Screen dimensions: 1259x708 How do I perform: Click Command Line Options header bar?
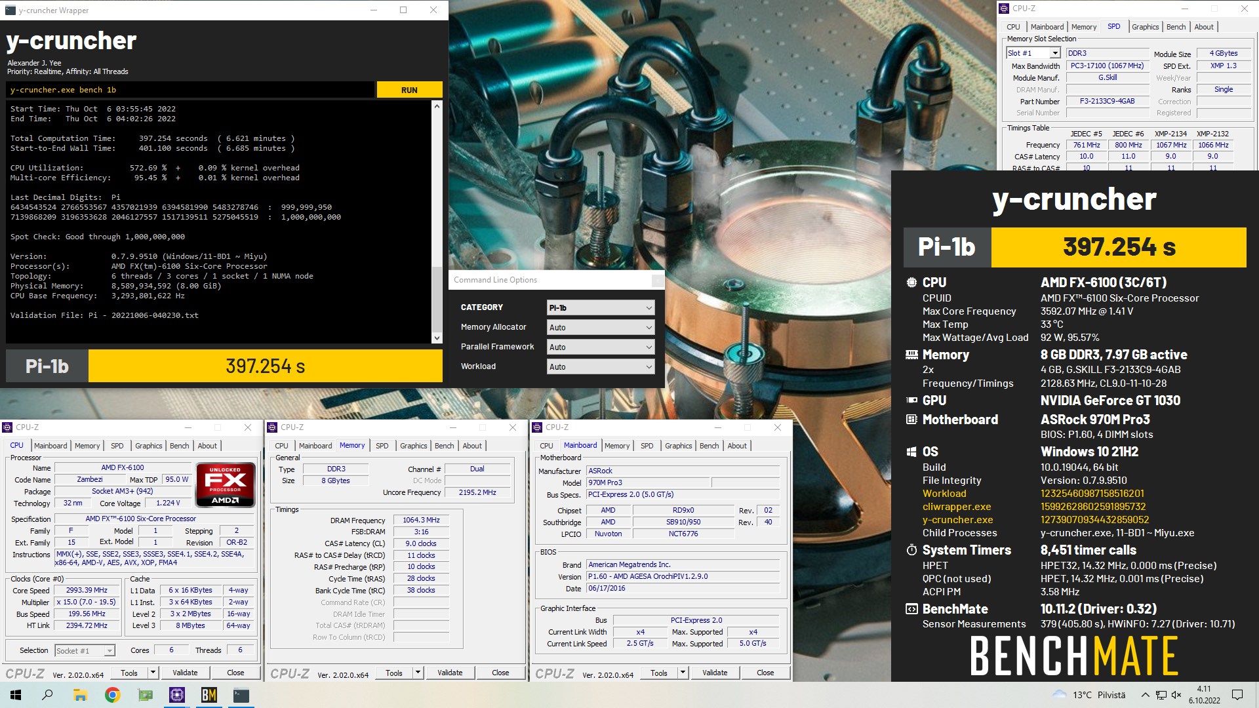[x=556, y=280]
